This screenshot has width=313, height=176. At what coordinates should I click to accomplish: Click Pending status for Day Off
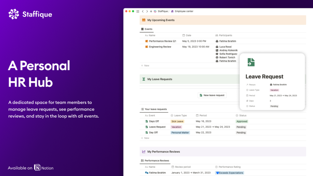(241, 132)
